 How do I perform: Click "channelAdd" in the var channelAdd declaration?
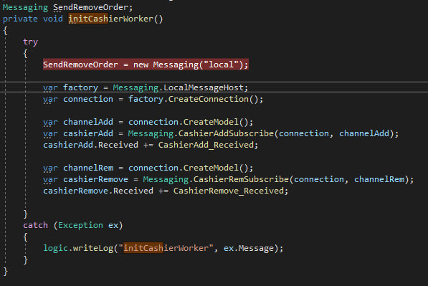click(x=88, y=122)
